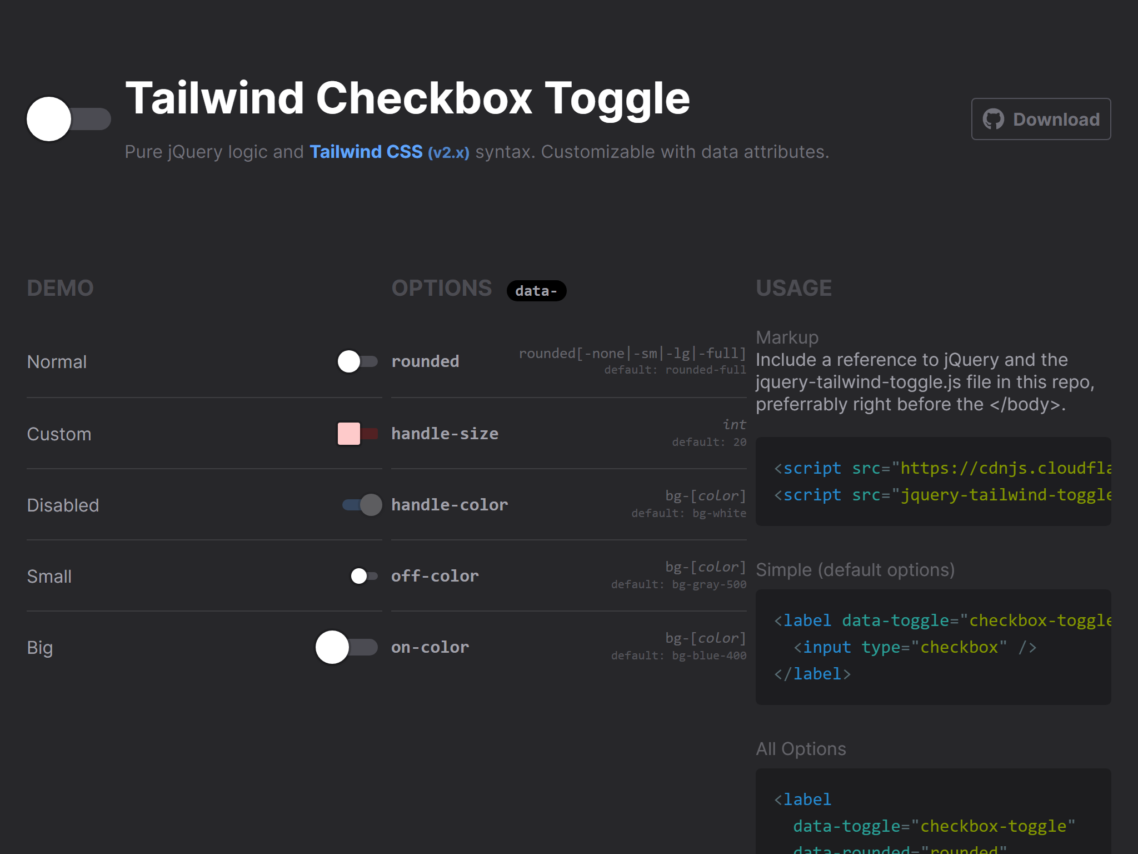Open the Tailwind CSS link
The width and height of the screenshot is (1138, 854).
click(366, 152)
